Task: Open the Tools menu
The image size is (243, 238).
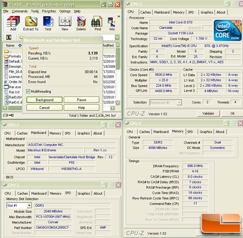Action: pos(35,12)
